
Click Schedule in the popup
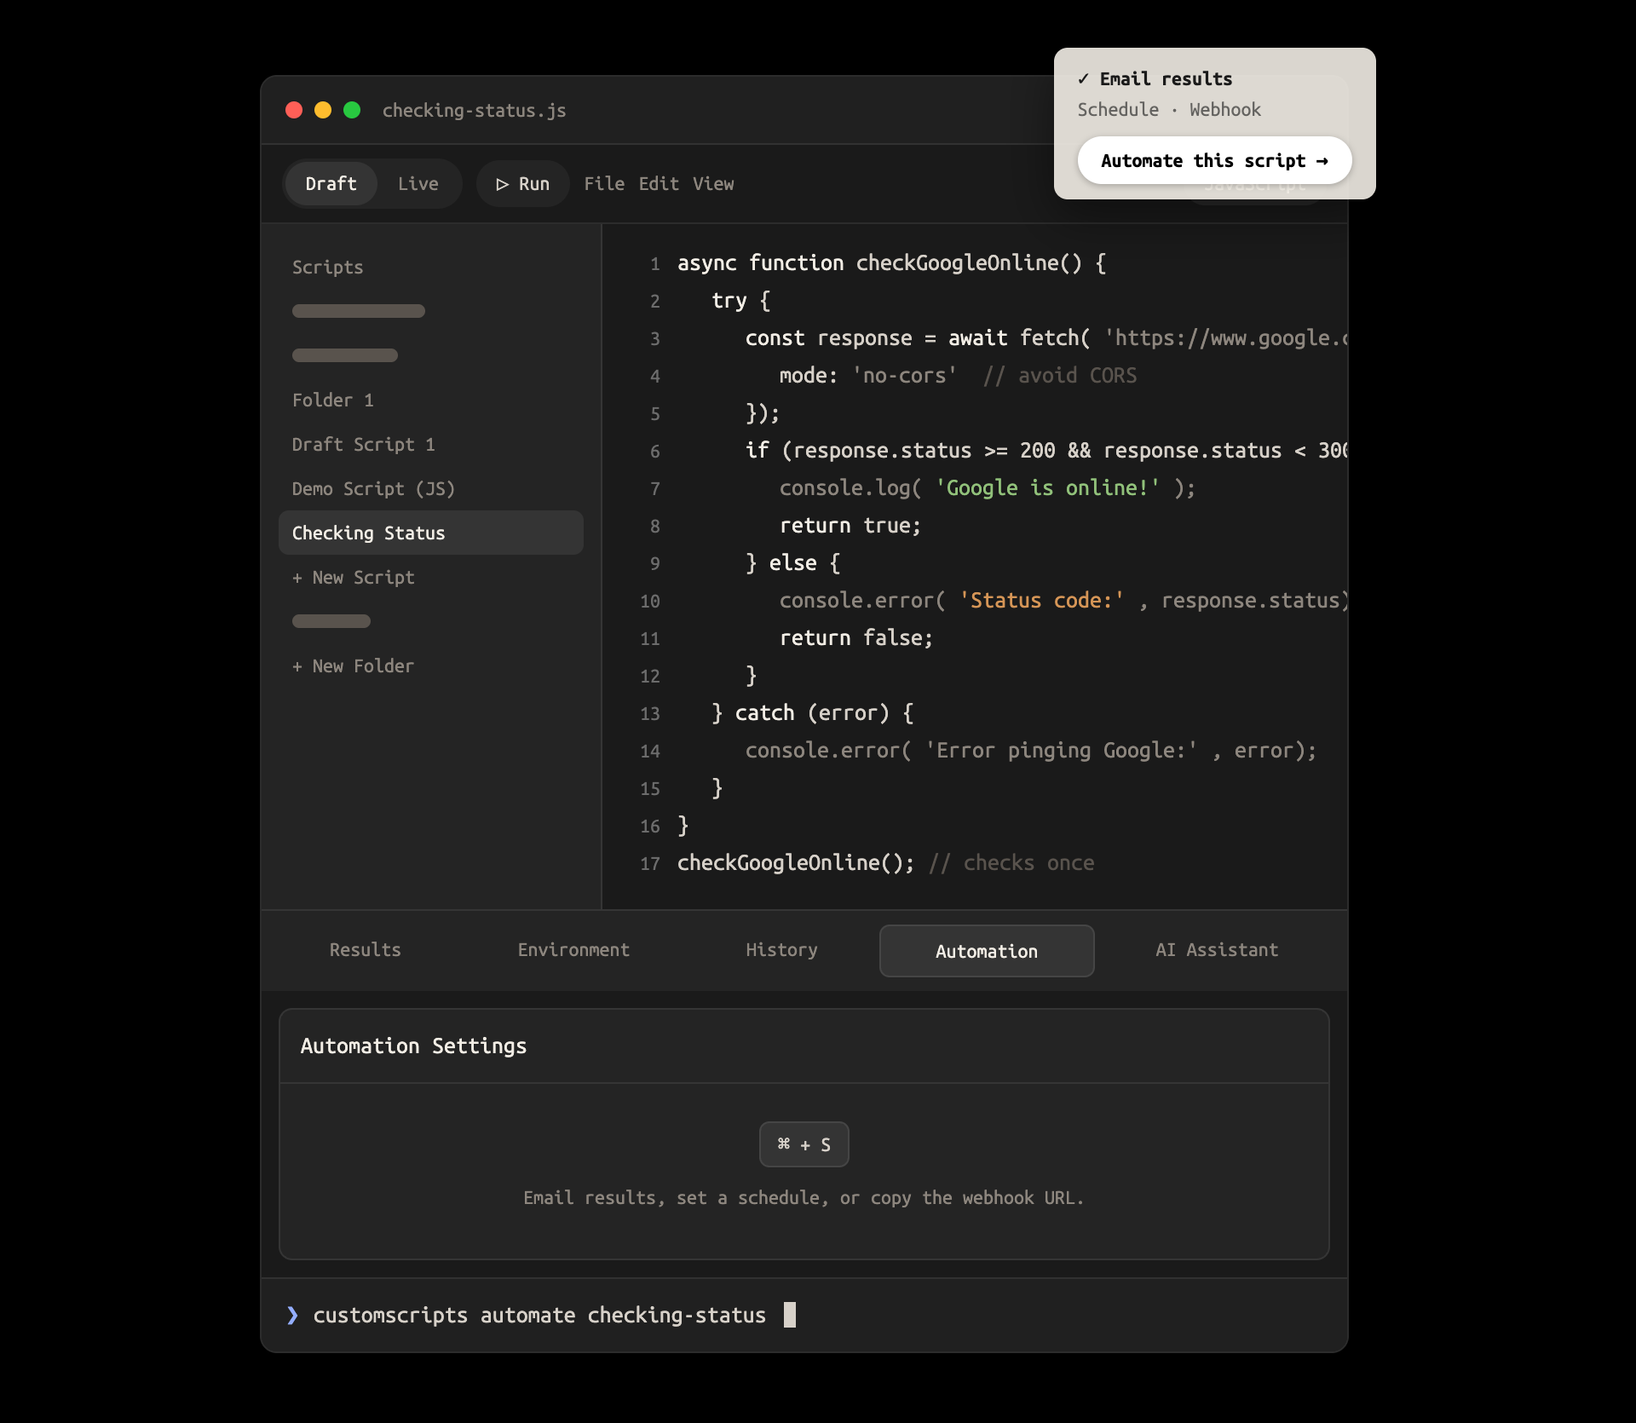tap(1118, 109)
